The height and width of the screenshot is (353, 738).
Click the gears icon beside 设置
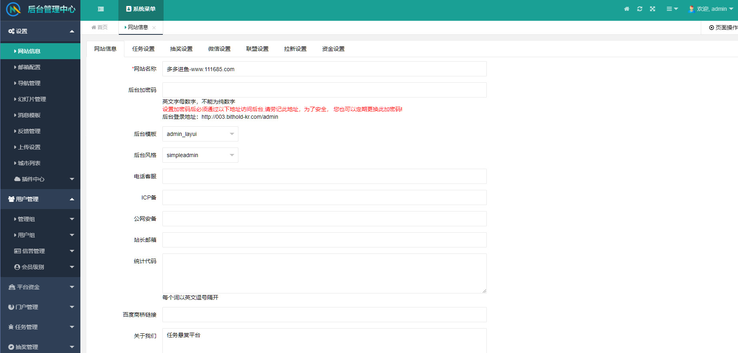coord(11,31)
